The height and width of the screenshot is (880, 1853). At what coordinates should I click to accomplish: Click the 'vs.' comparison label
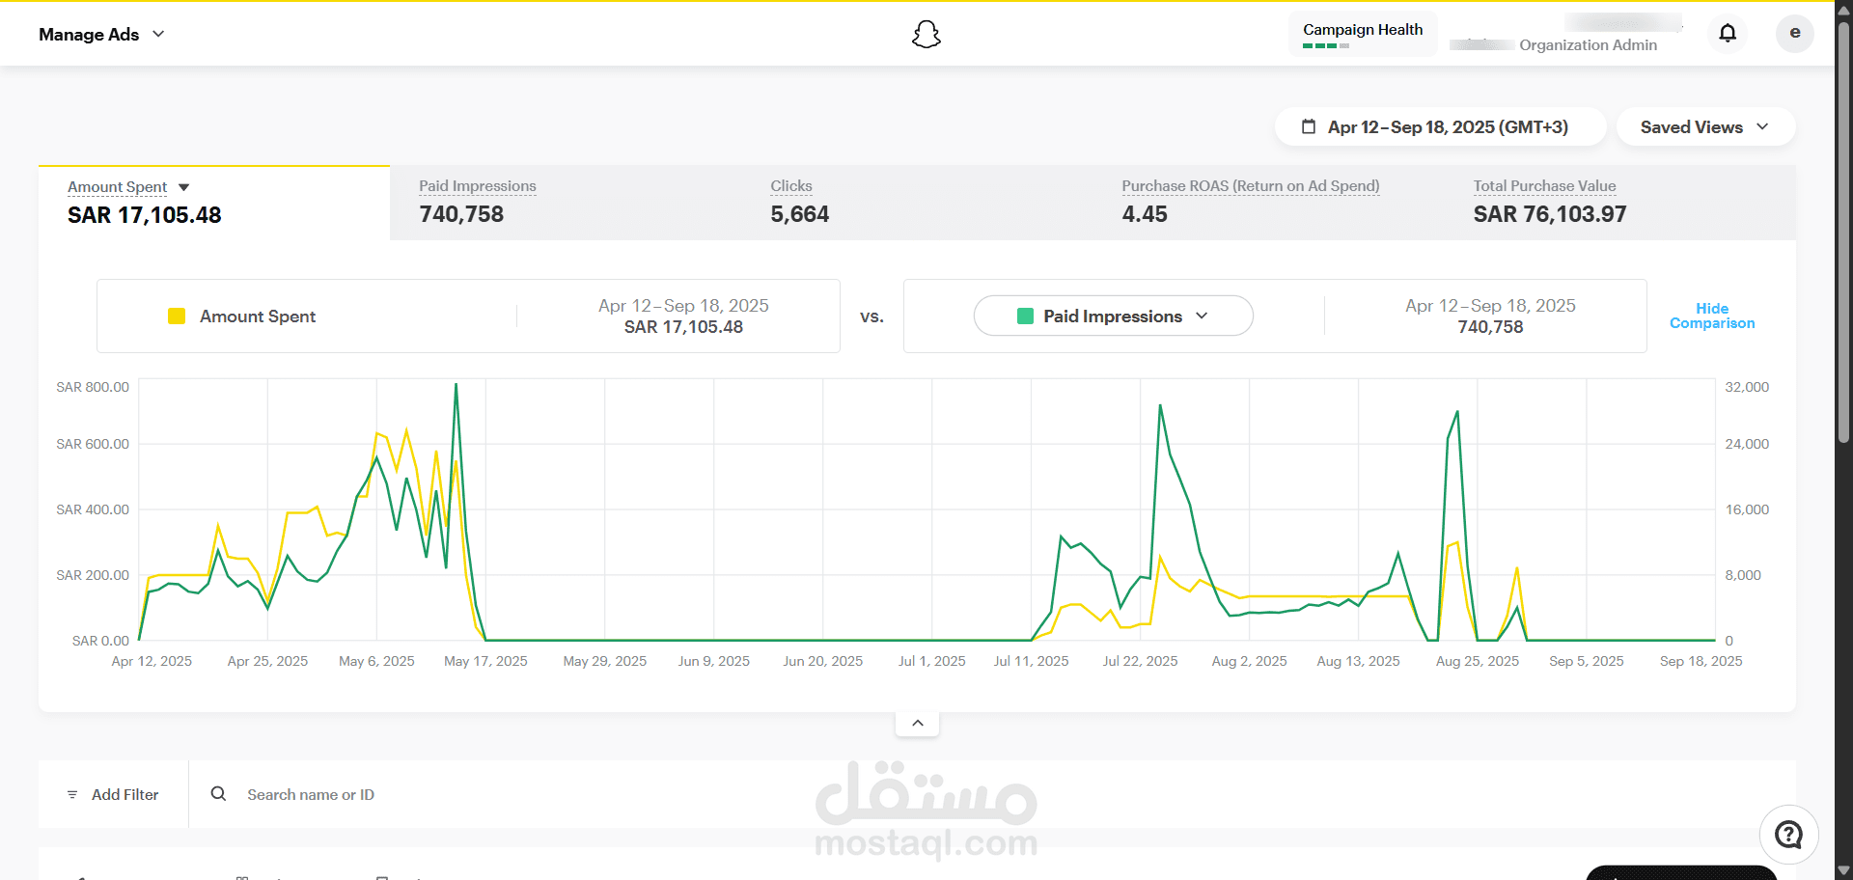(871, 316)
